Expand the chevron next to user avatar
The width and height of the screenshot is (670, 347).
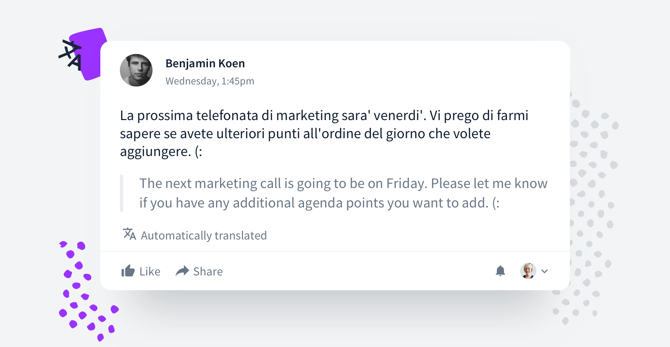point(545,271)
